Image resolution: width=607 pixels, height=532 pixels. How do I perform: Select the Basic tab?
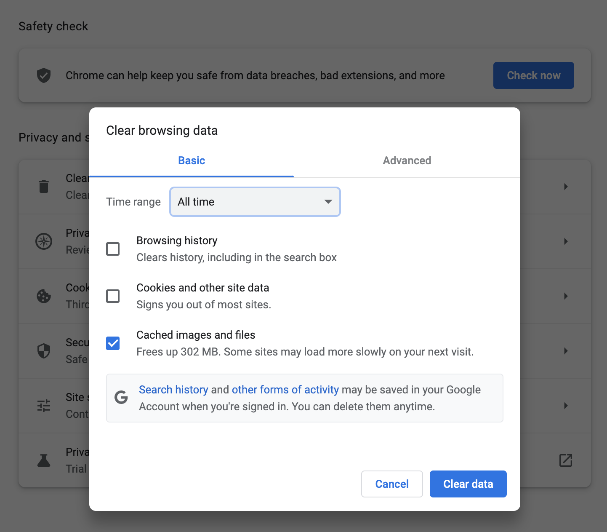pos(192,160)
